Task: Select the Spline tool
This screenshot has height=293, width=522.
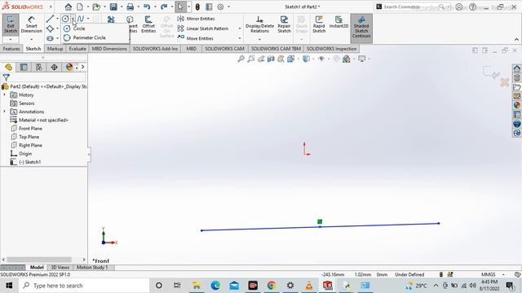Action: (81, 19)
